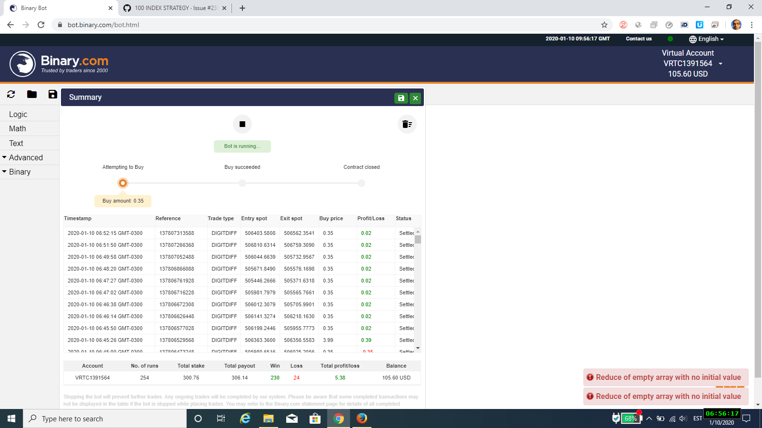
Task: Select the Logic block category
Action: pos(18,114)
